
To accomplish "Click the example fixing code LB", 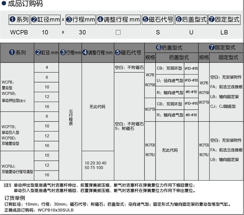I will (224, 33).
